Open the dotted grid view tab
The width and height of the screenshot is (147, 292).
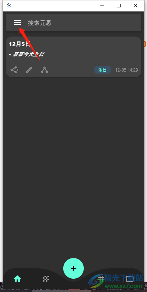pyautogui.click(x=46, y=279)
